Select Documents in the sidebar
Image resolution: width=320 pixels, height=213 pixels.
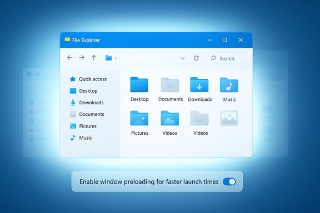tap(87, 114)
